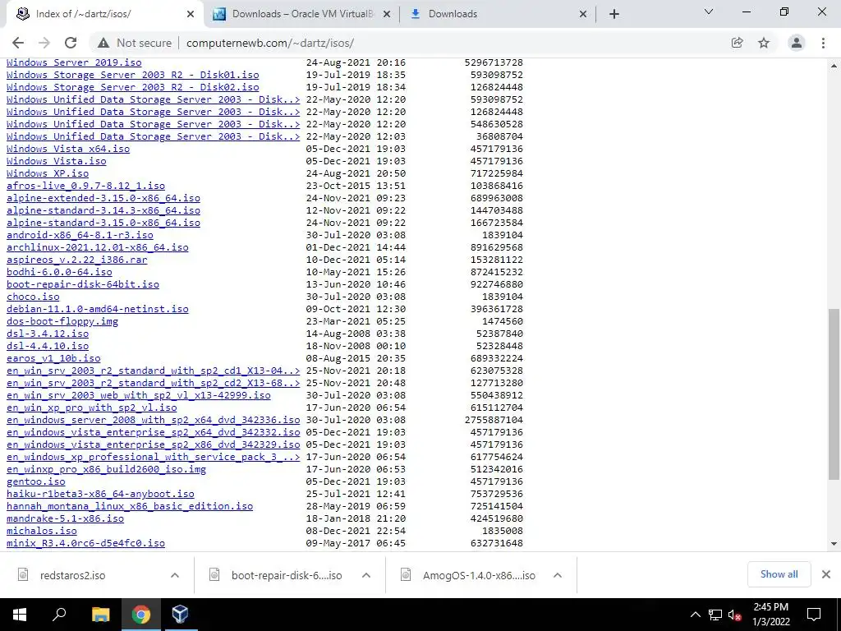Click the browser forward arrow
This screenshot has height=631, width=841.
click(x=44, y=43)
